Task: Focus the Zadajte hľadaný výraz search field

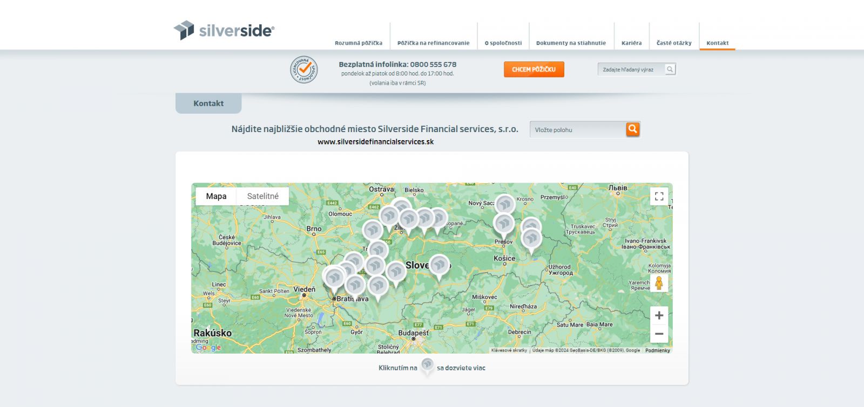Action: [x=630, y=70]
